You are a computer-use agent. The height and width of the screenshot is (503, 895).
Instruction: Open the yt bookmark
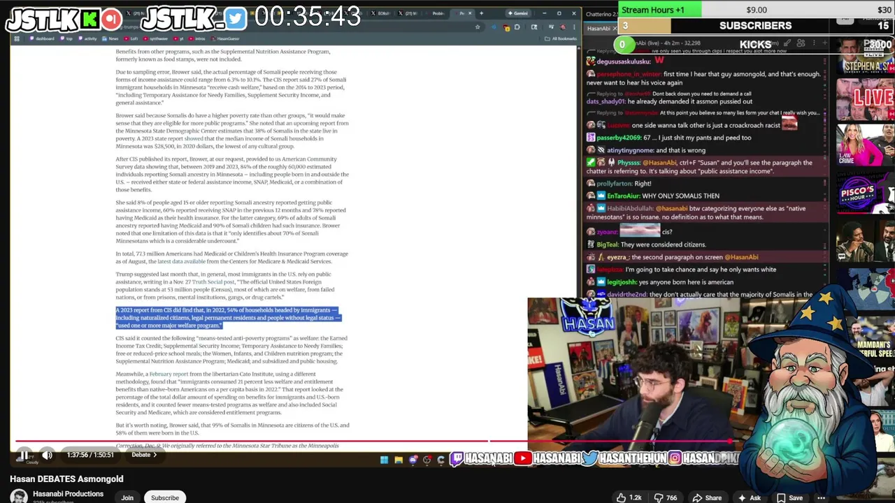tap(180, 38)
